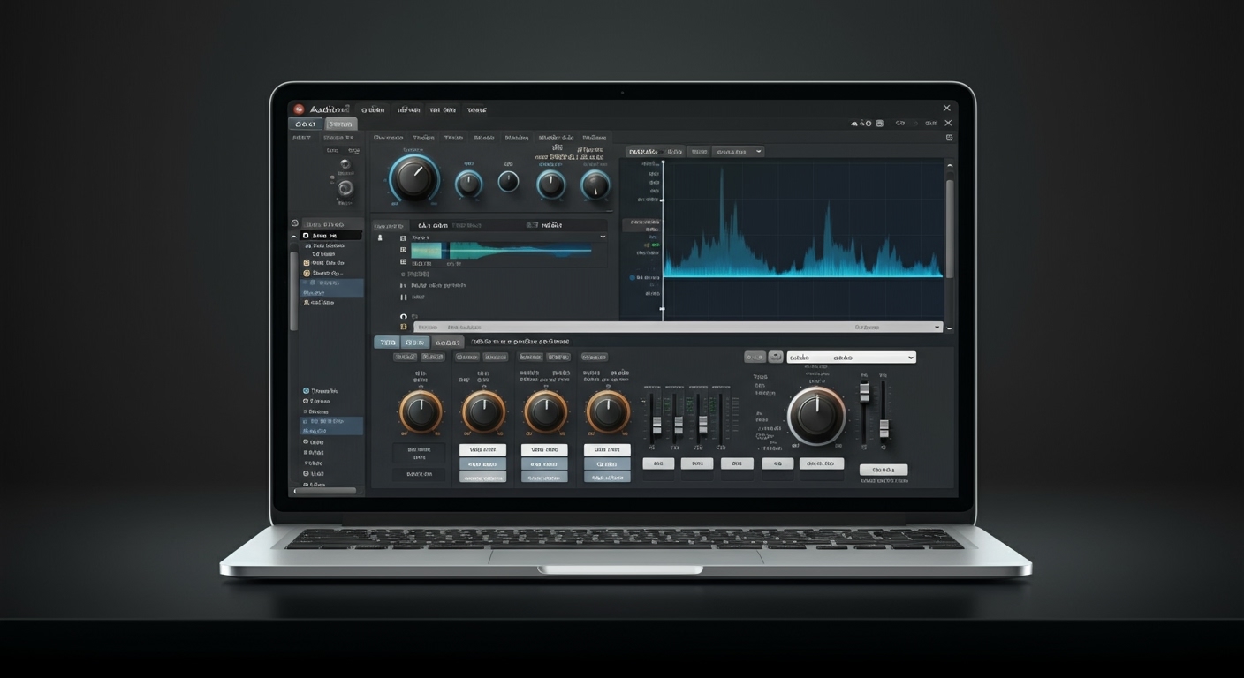1244x678 pixels.
Task: Open the grid view icon near the top-right corner
Action: click(x=948, y=138)
